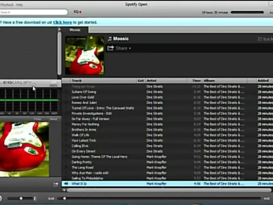This screenshot has width=273, height=205.
Task: Click the track list horizontal scrollbar
Action: point(169,190)
